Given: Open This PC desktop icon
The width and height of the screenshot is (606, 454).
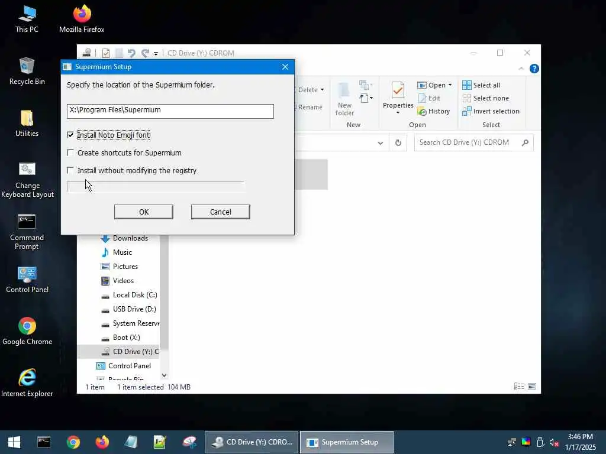Looking at the screenshot, I should coord(27,19).
